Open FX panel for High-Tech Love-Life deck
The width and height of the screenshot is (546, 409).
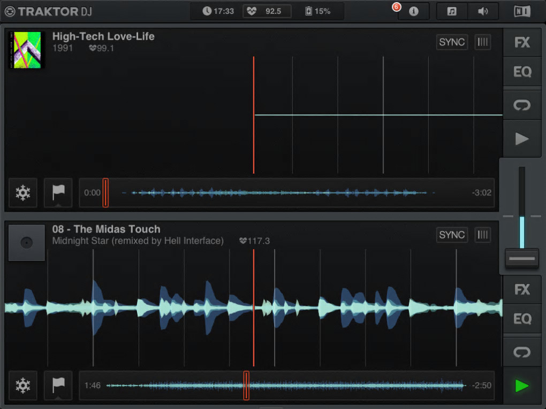[x=522, y=42]
